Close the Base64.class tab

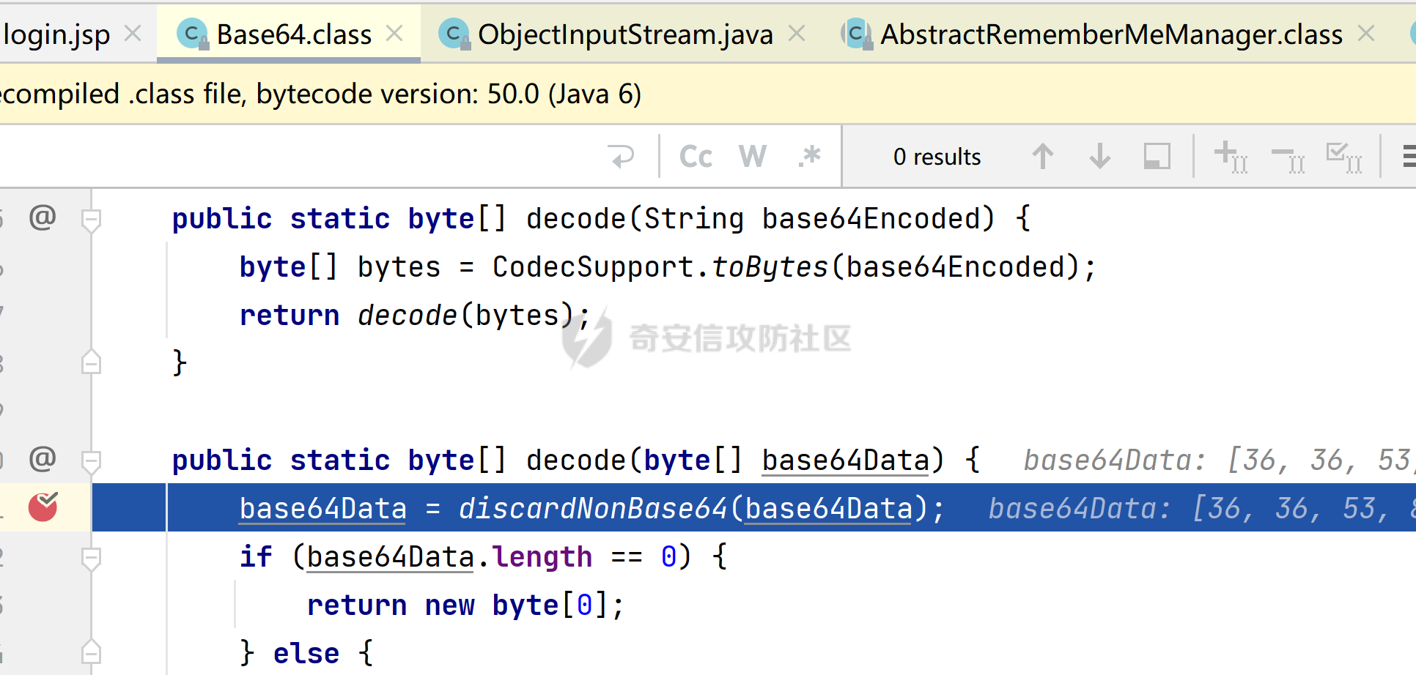(x=394, y=34)
